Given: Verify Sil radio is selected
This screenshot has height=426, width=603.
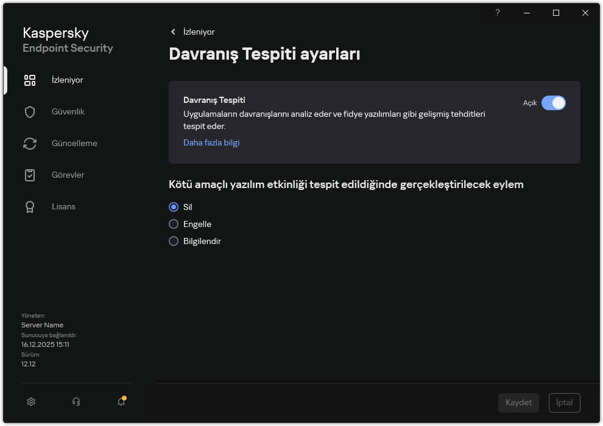Looking at the screenshot, I should [174, 207].
